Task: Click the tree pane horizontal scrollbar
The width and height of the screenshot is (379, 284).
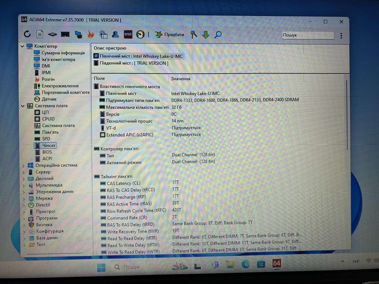Action: 55,254
